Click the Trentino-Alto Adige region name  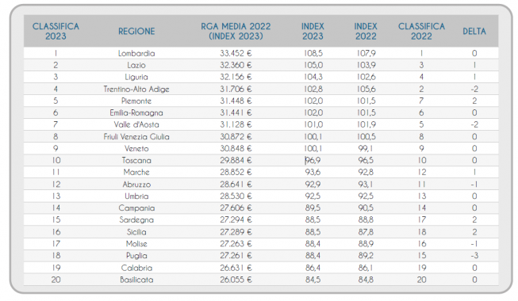136,89
